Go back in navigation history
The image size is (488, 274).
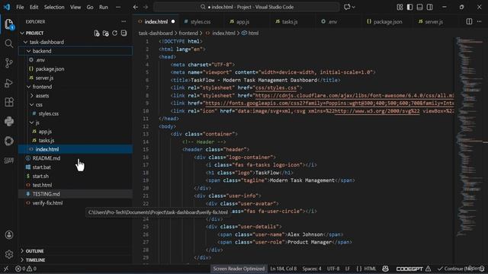pos(136,7)
